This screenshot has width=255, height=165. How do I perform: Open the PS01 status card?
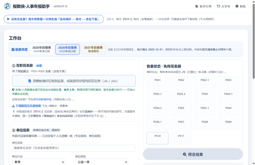click(157, 82)
